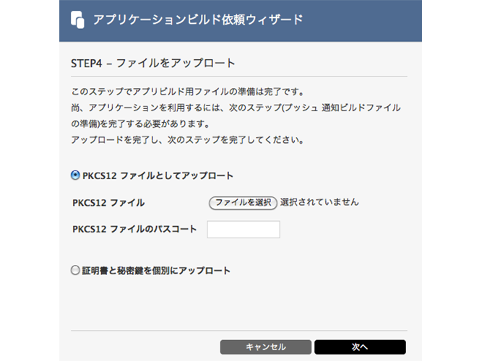482x361 pixels.
Task: Click the キャンセル button
Action: pos(266,347)
